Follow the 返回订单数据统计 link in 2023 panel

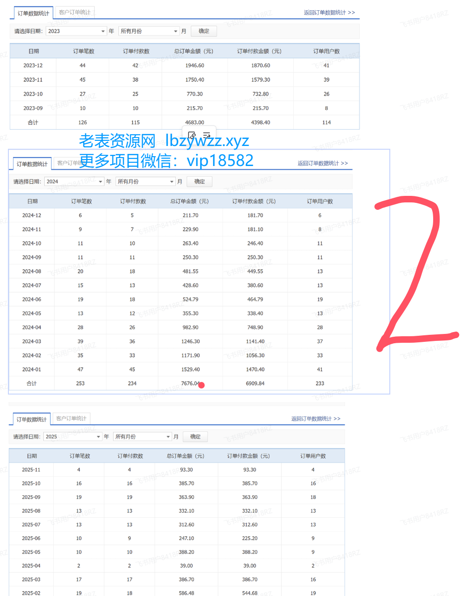pos(329,13)
